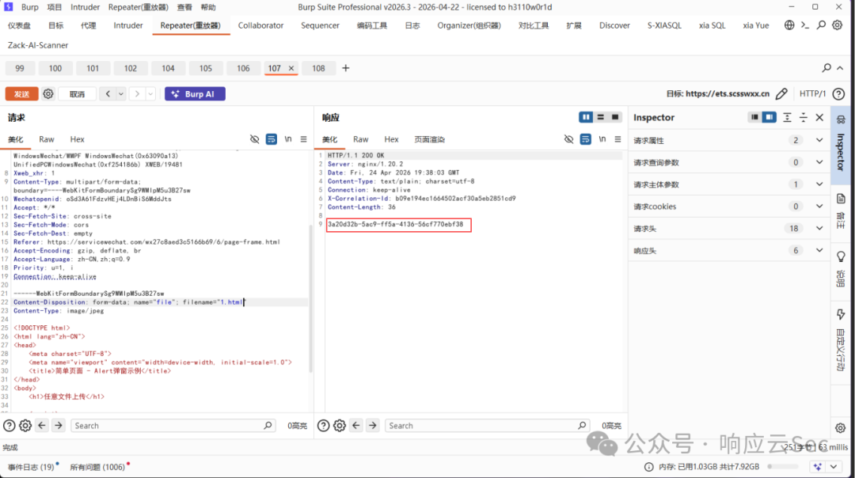Toggle non-printable characters icon in request panel

pos(255,139)
